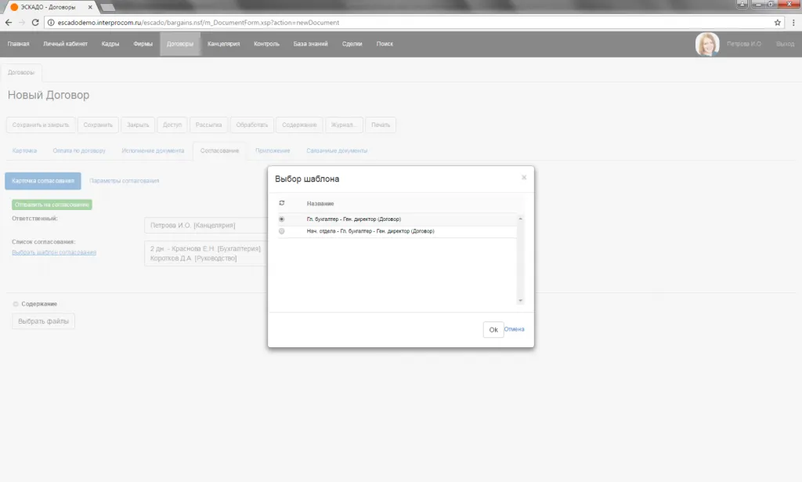Bookmark the page using star icon
This screenshot has height=482, width=802.
click(x=777, y=23)
